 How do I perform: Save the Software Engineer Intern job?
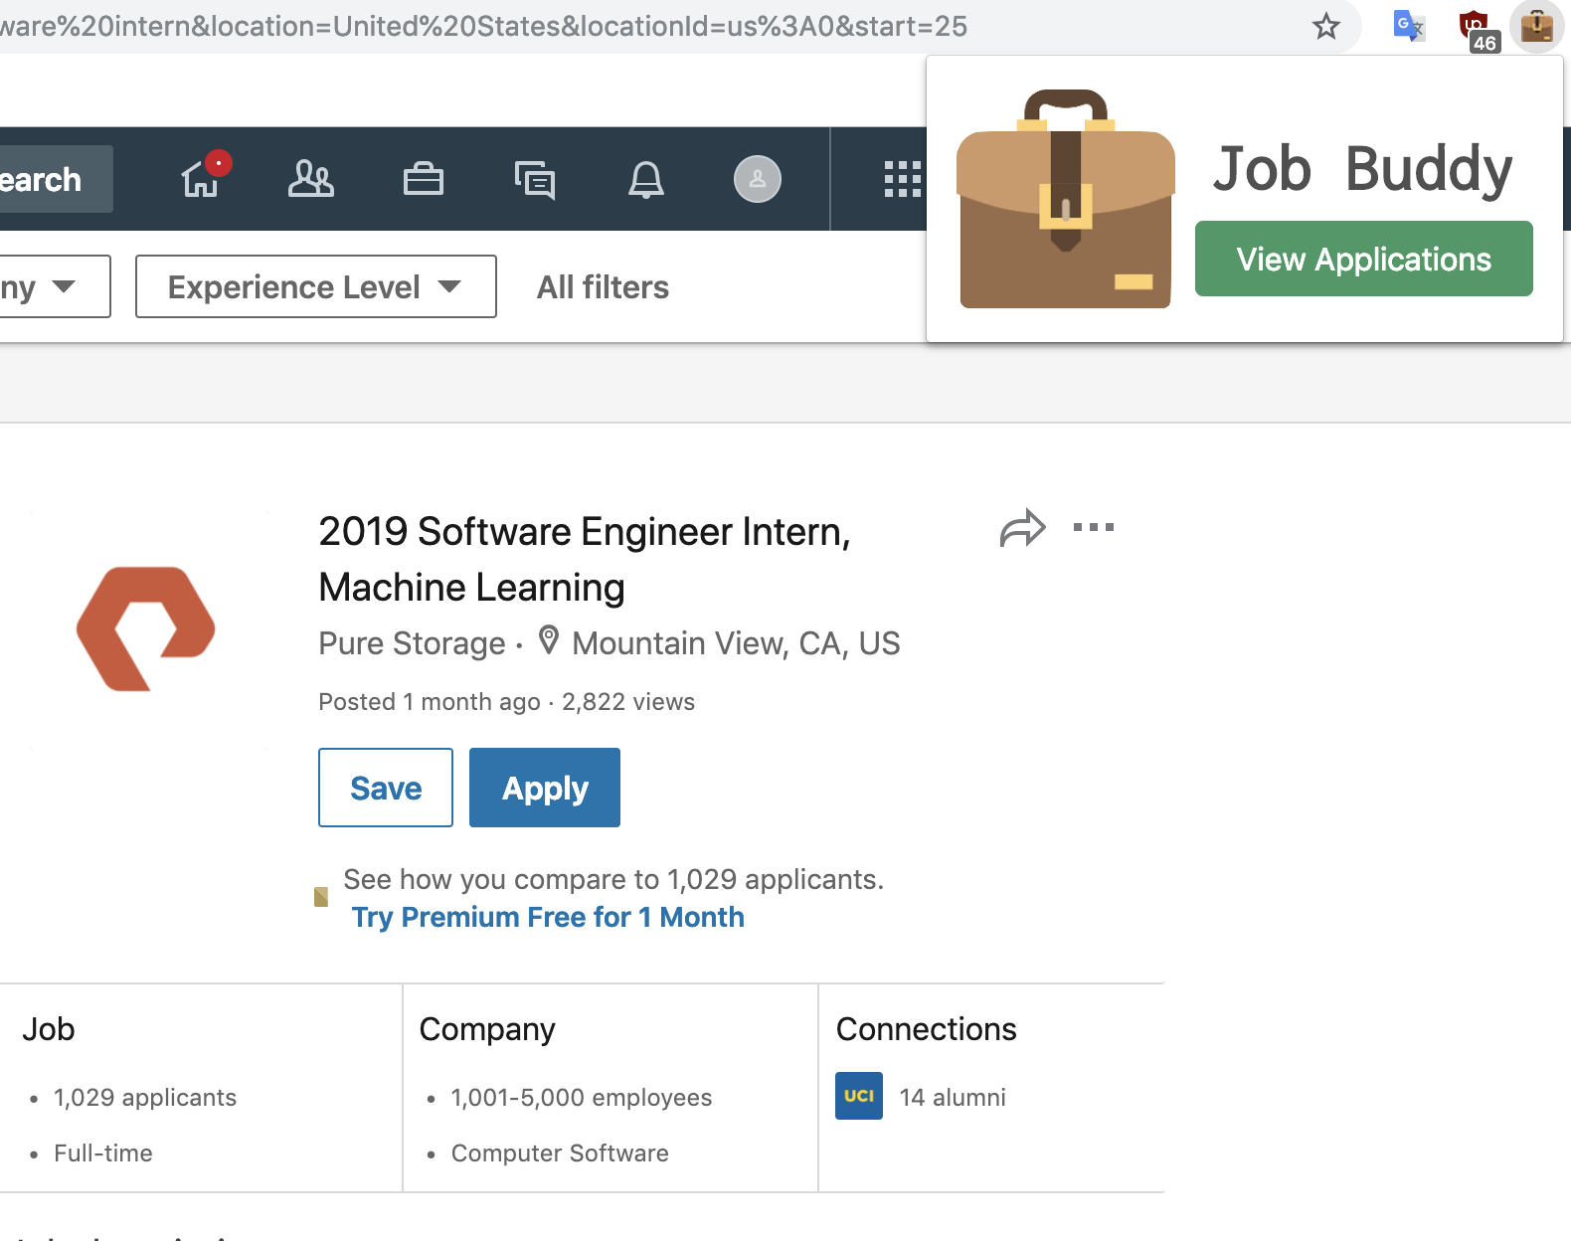(x=386, y=788)
